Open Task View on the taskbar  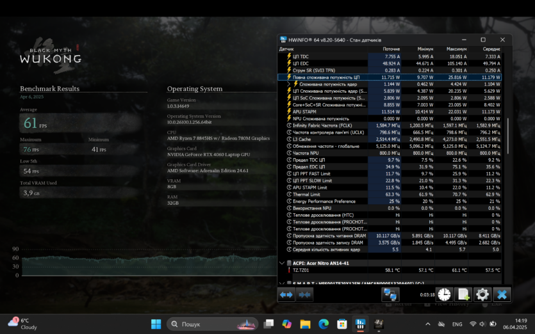tap(268, 324)
